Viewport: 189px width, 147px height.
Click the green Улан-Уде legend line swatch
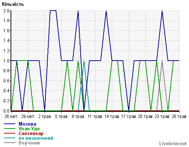click(x=9, y=128)
